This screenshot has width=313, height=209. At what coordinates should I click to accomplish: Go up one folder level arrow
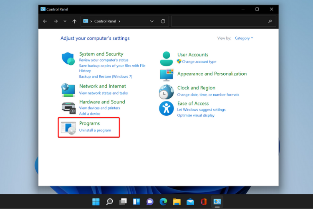point(74,21)
